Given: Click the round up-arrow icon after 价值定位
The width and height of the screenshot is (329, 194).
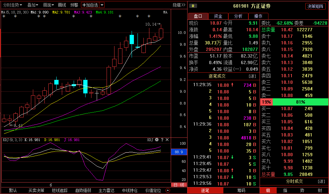Looking at the screenshot, I should [168, 190].
